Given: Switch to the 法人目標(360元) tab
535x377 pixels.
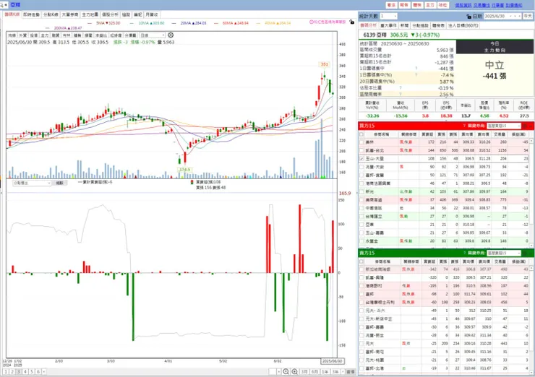Looking at the screenshot, I should pos(463,25).
